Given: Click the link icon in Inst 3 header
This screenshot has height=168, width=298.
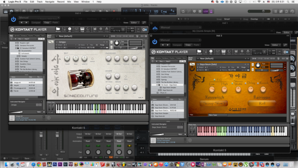Looking at the screenshot, I should [285, 45].
